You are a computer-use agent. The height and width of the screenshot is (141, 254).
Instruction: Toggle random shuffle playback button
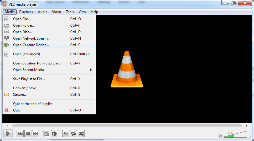pos(81,134)
